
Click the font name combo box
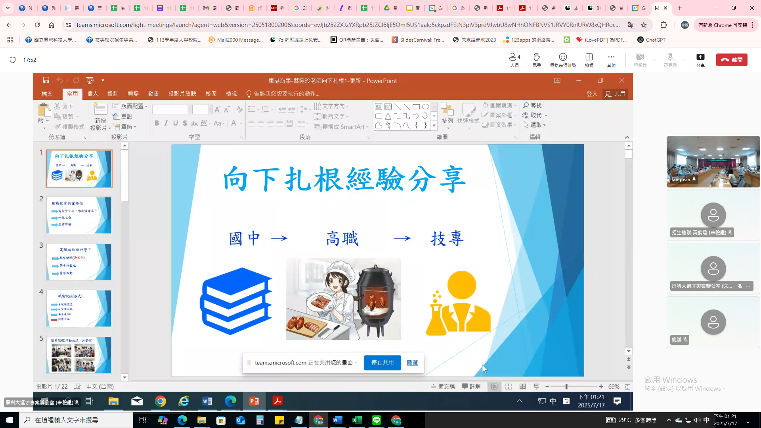coord(172,109)
